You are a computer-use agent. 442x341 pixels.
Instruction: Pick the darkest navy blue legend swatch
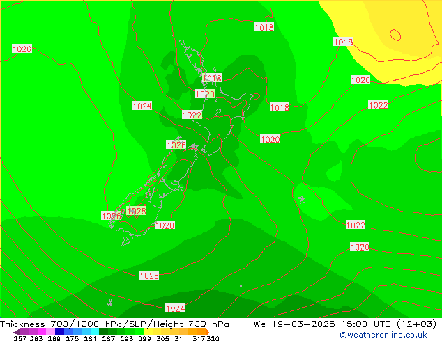point(59,331)
